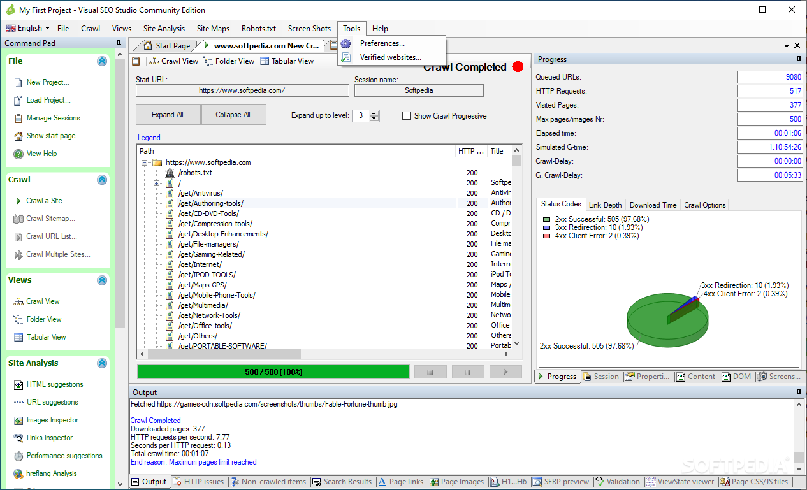
Task: Click the Crawl a Site play icon
Action: pyautogui.click(x=18, y=201)
